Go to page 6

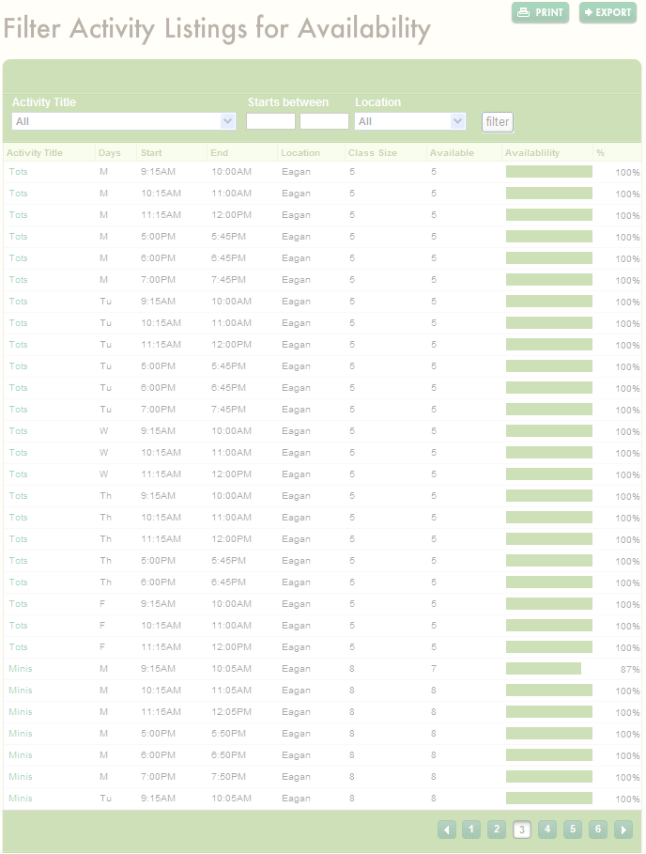(x=598, y=829)
